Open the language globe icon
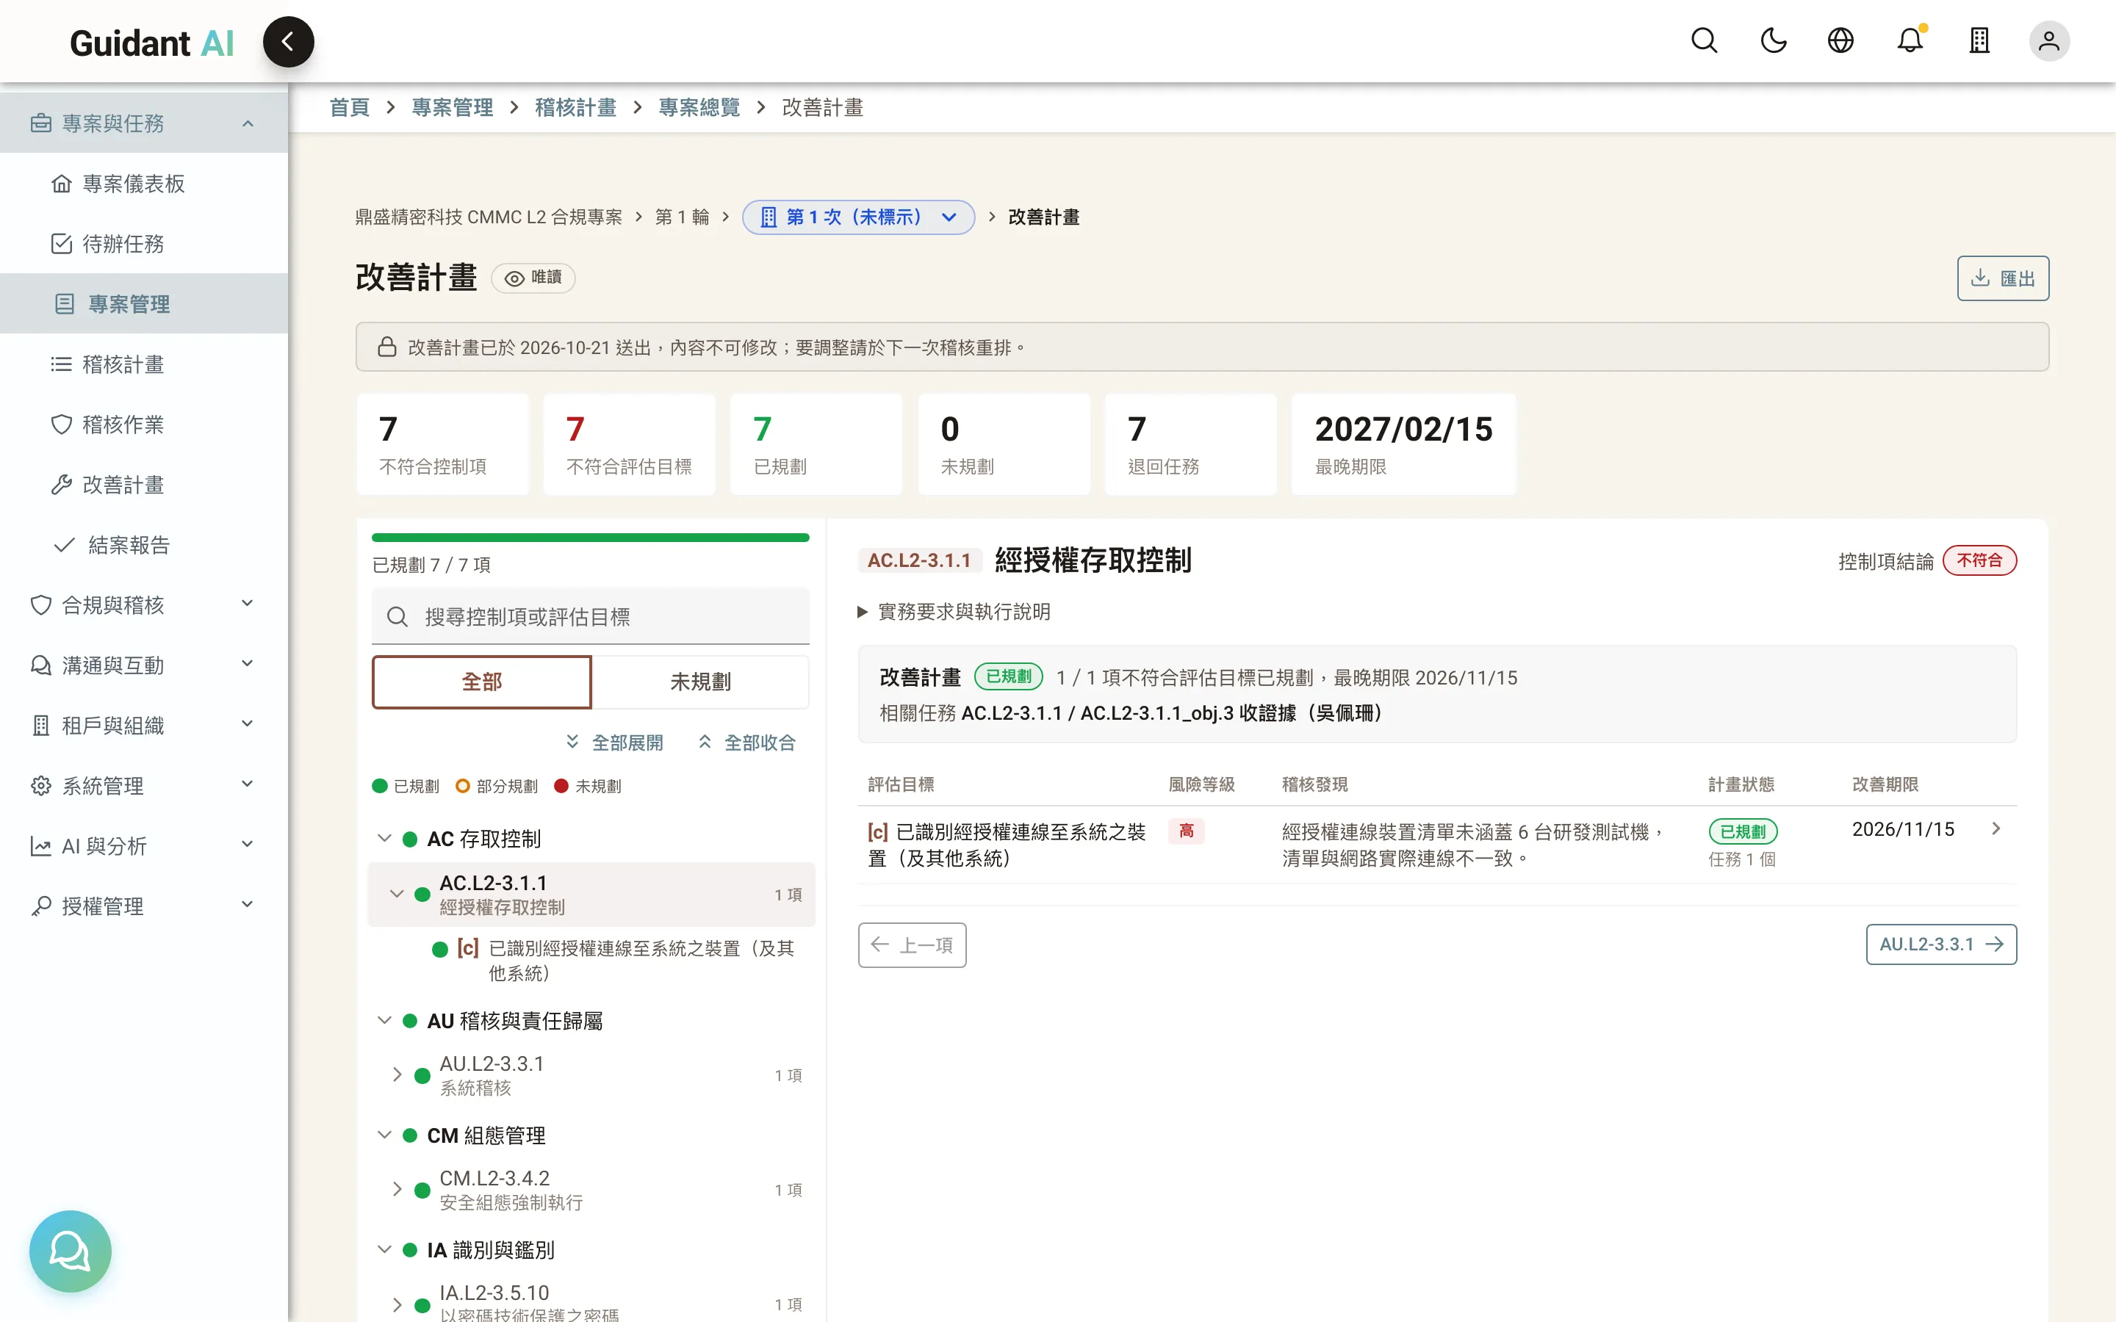Image resolution: width=2116 pixels, height=1322 pixels. tap(1840, 41)
